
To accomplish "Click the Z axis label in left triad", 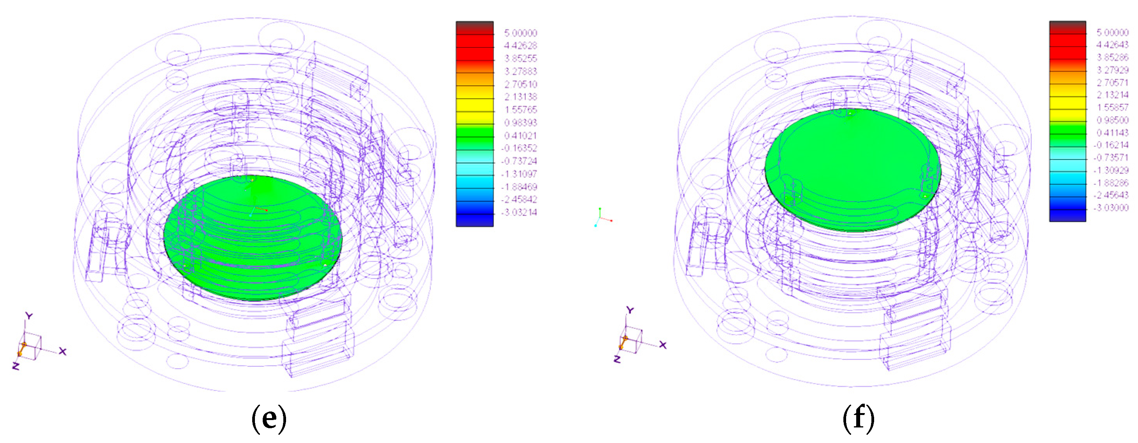I will point(16,366).
